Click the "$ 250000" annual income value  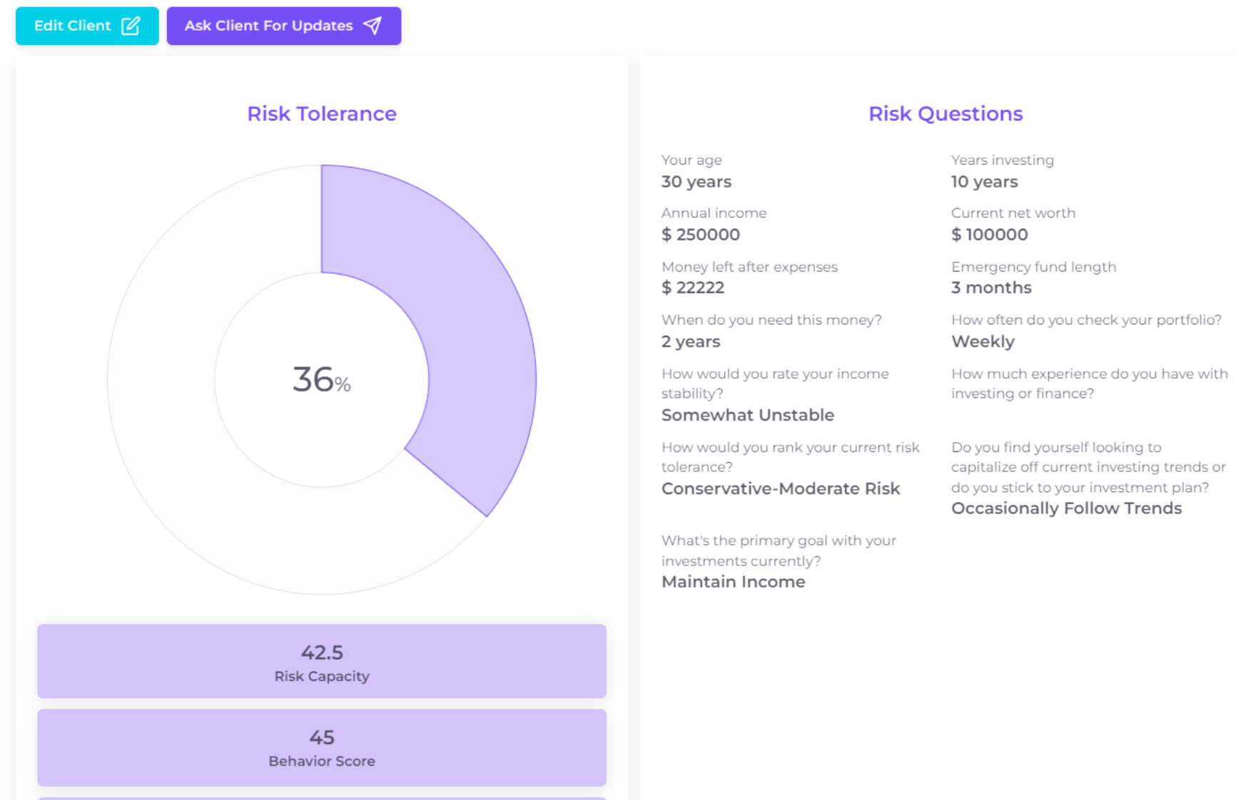point(701,235)
